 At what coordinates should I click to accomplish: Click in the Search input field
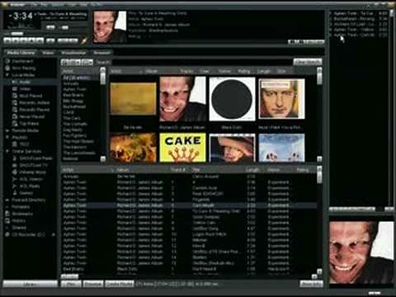pos(202,62)
